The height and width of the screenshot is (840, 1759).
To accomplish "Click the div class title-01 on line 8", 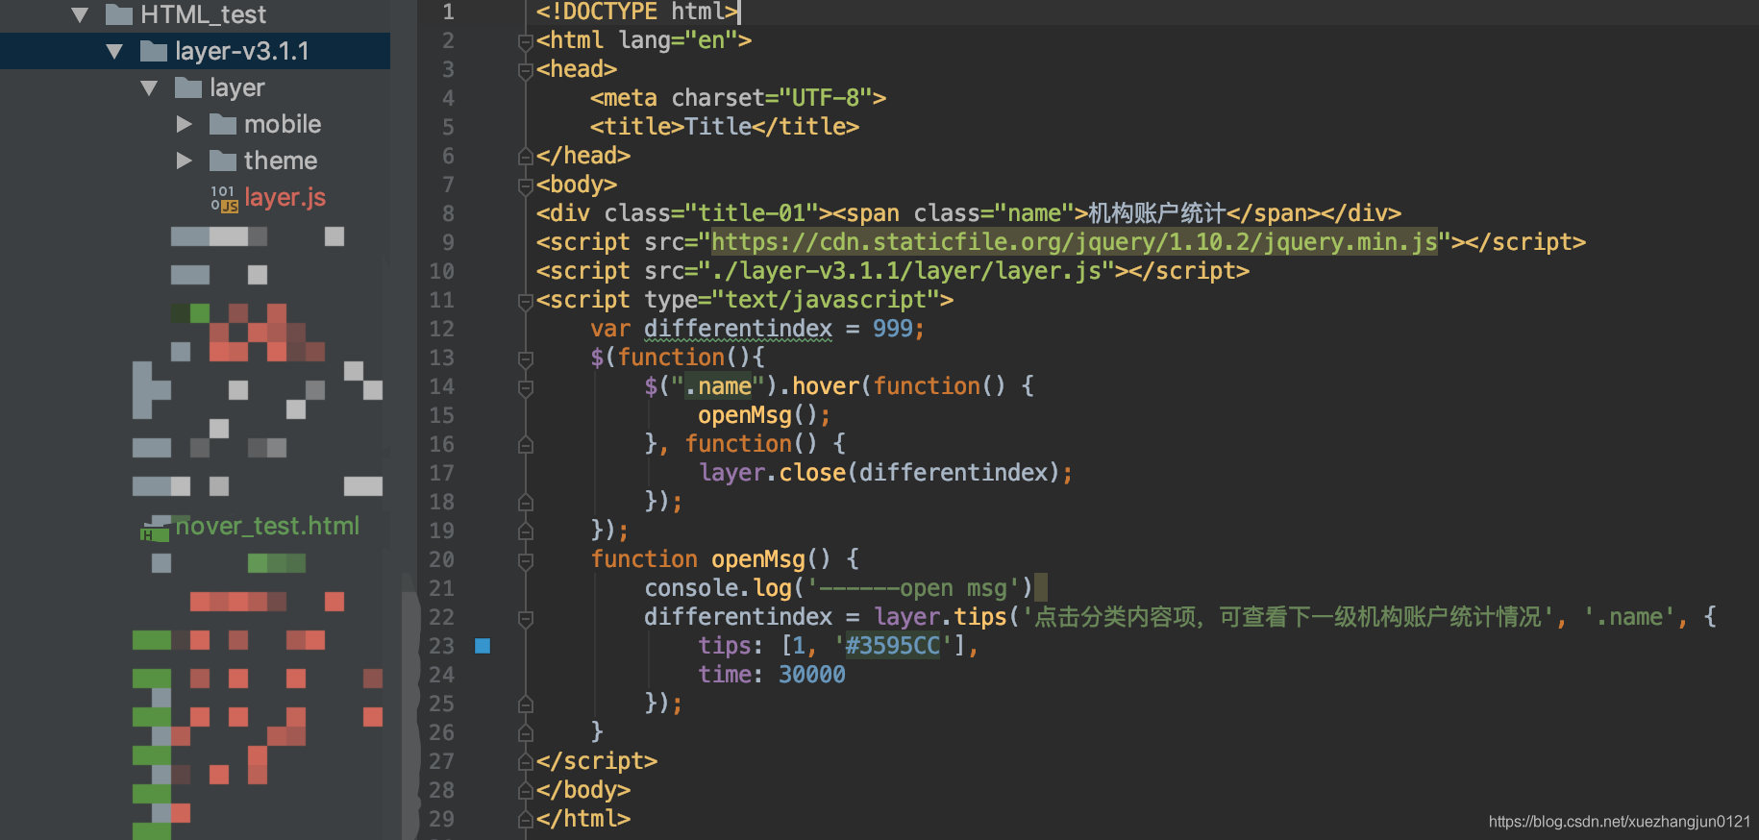I will [683, 213].
